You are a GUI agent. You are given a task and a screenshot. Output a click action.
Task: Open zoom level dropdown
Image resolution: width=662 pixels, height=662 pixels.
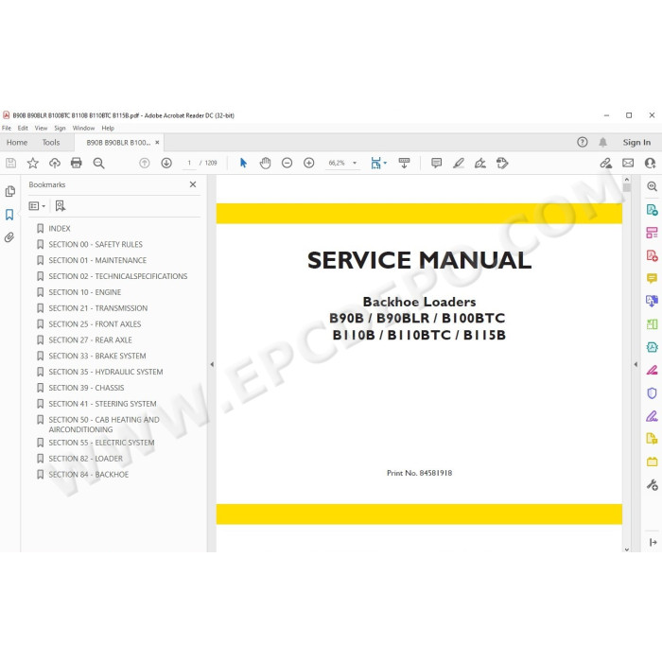click(355, 163)
